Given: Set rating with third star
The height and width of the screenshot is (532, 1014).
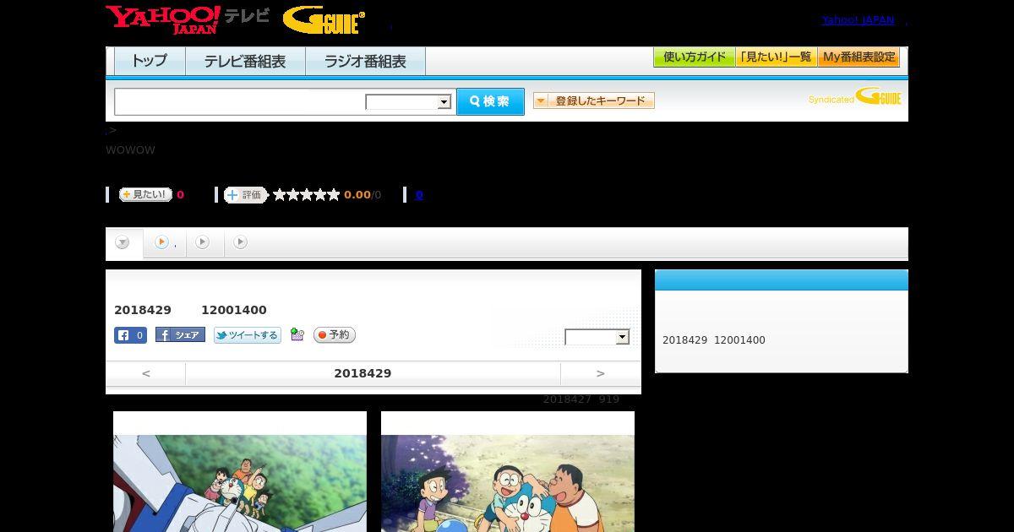Looking at the screenshot, I should pyautogui.click(x=307, y=194).
